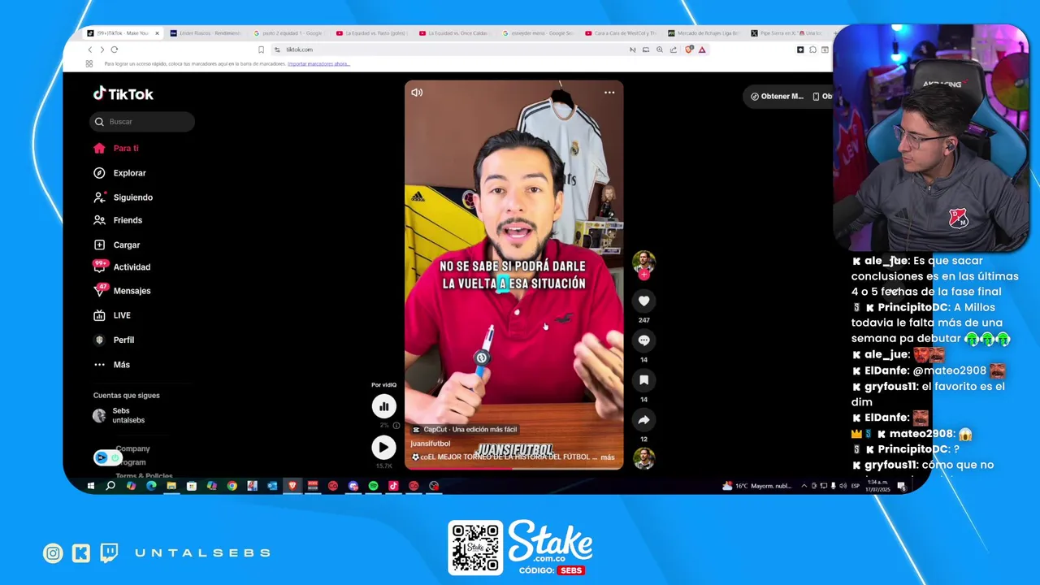Seek using the video progress bar
The height and width of the screenshot is (585, 1040).
click(x=514, y=469)
